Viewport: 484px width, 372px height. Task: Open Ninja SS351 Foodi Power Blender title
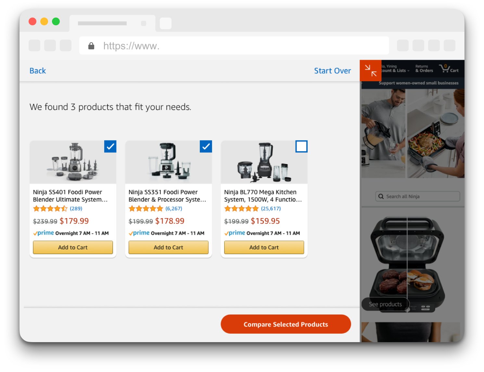[167, 196]
